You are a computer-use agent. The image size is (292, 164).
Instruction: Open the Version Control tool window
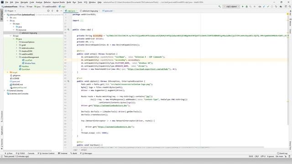(46, 154)
